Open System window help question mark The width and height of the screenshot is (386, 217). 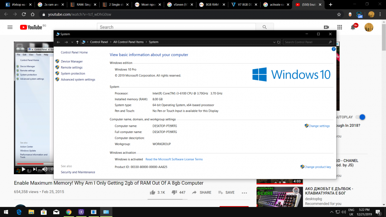coord(334,49)
